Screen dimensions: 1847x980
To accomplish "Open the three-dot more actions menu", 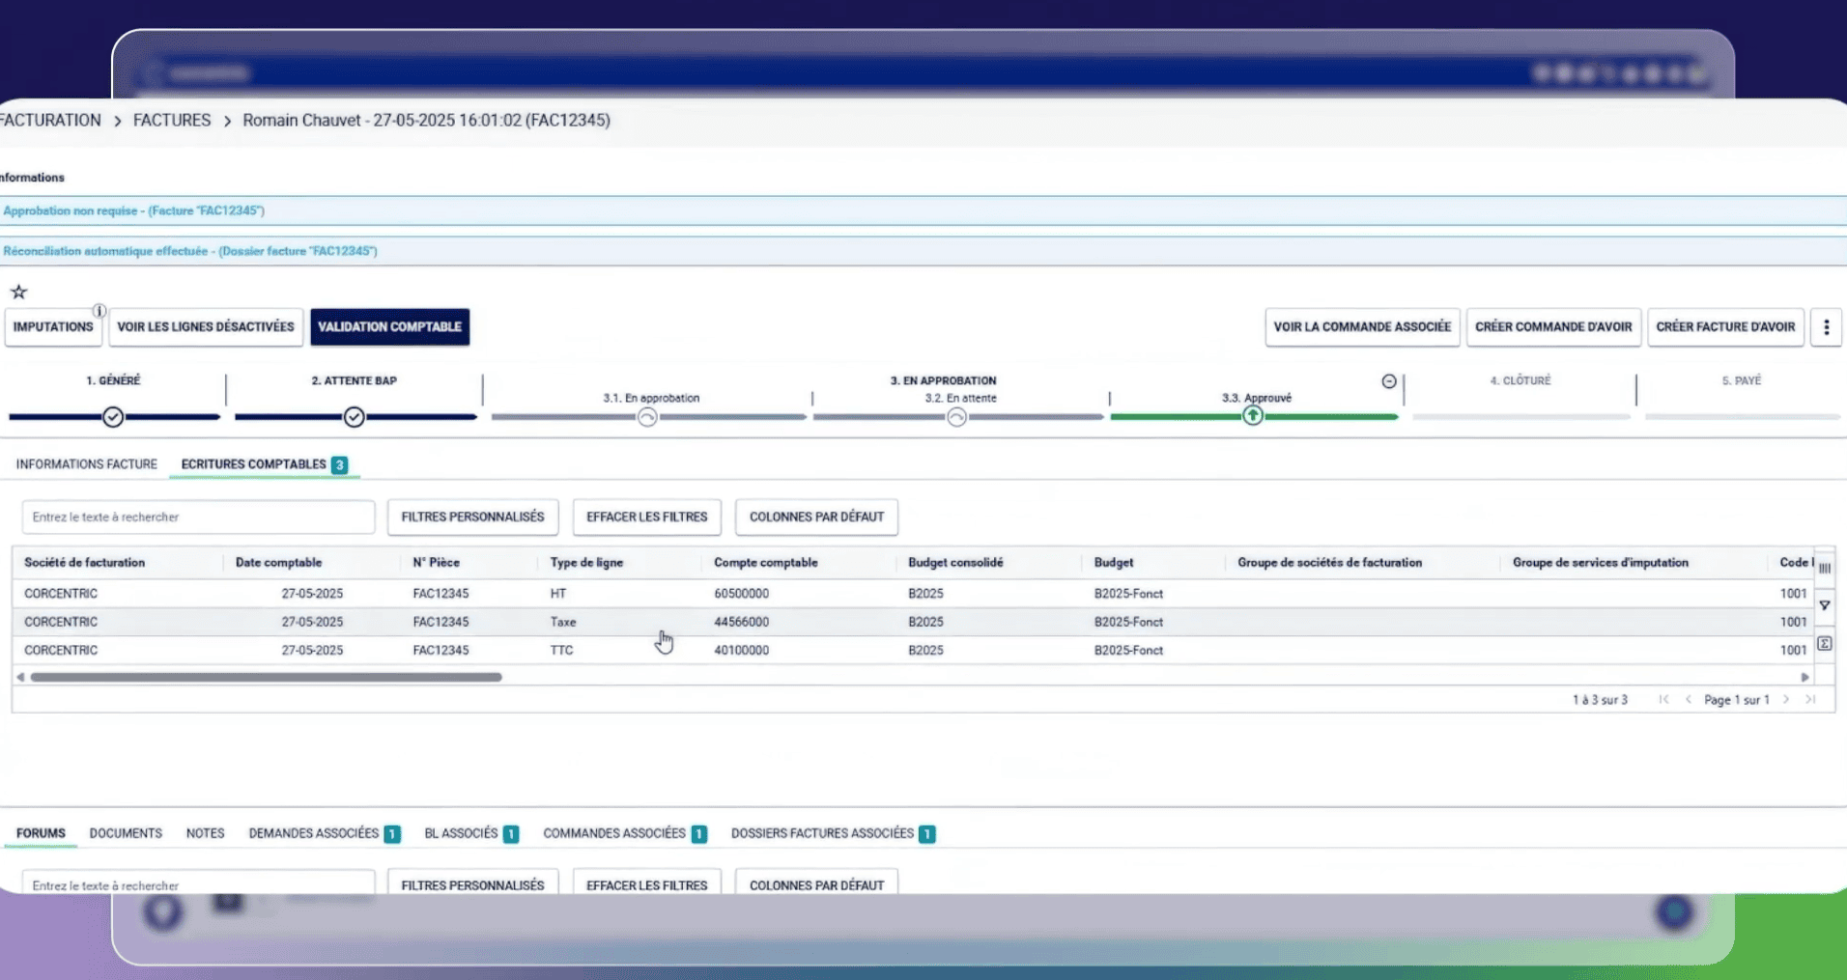I will click(x=1826, y=327).
